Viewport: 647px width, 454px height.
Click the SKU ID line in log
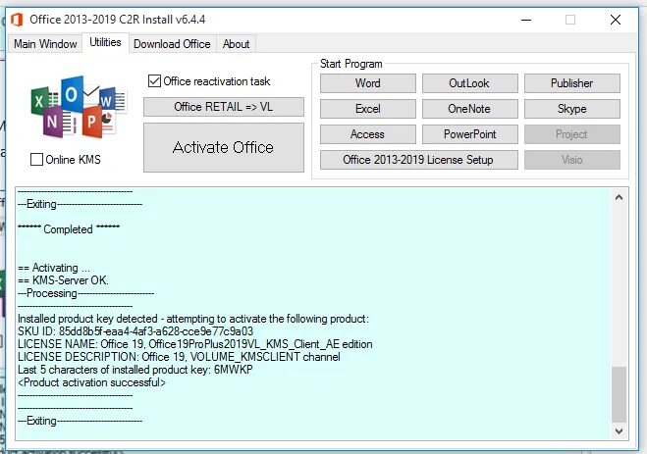pos(135,331)
